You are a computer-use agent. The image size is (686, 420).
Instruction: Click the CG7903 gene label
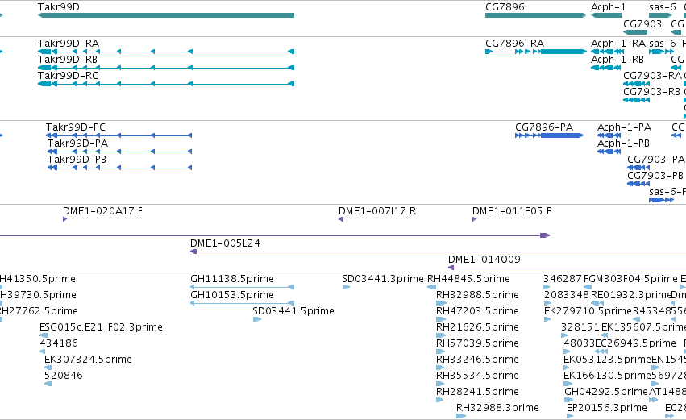coord(642,23)
